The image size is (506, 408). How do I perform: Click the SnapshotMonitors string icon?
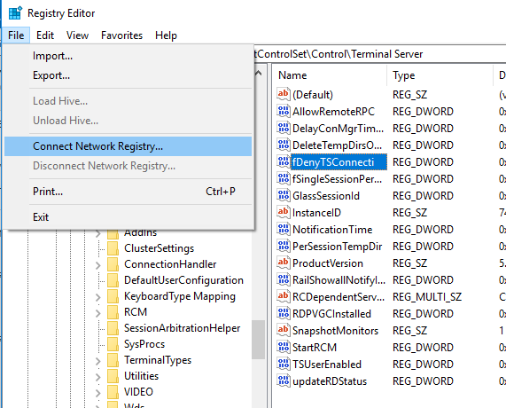[284, 330]
